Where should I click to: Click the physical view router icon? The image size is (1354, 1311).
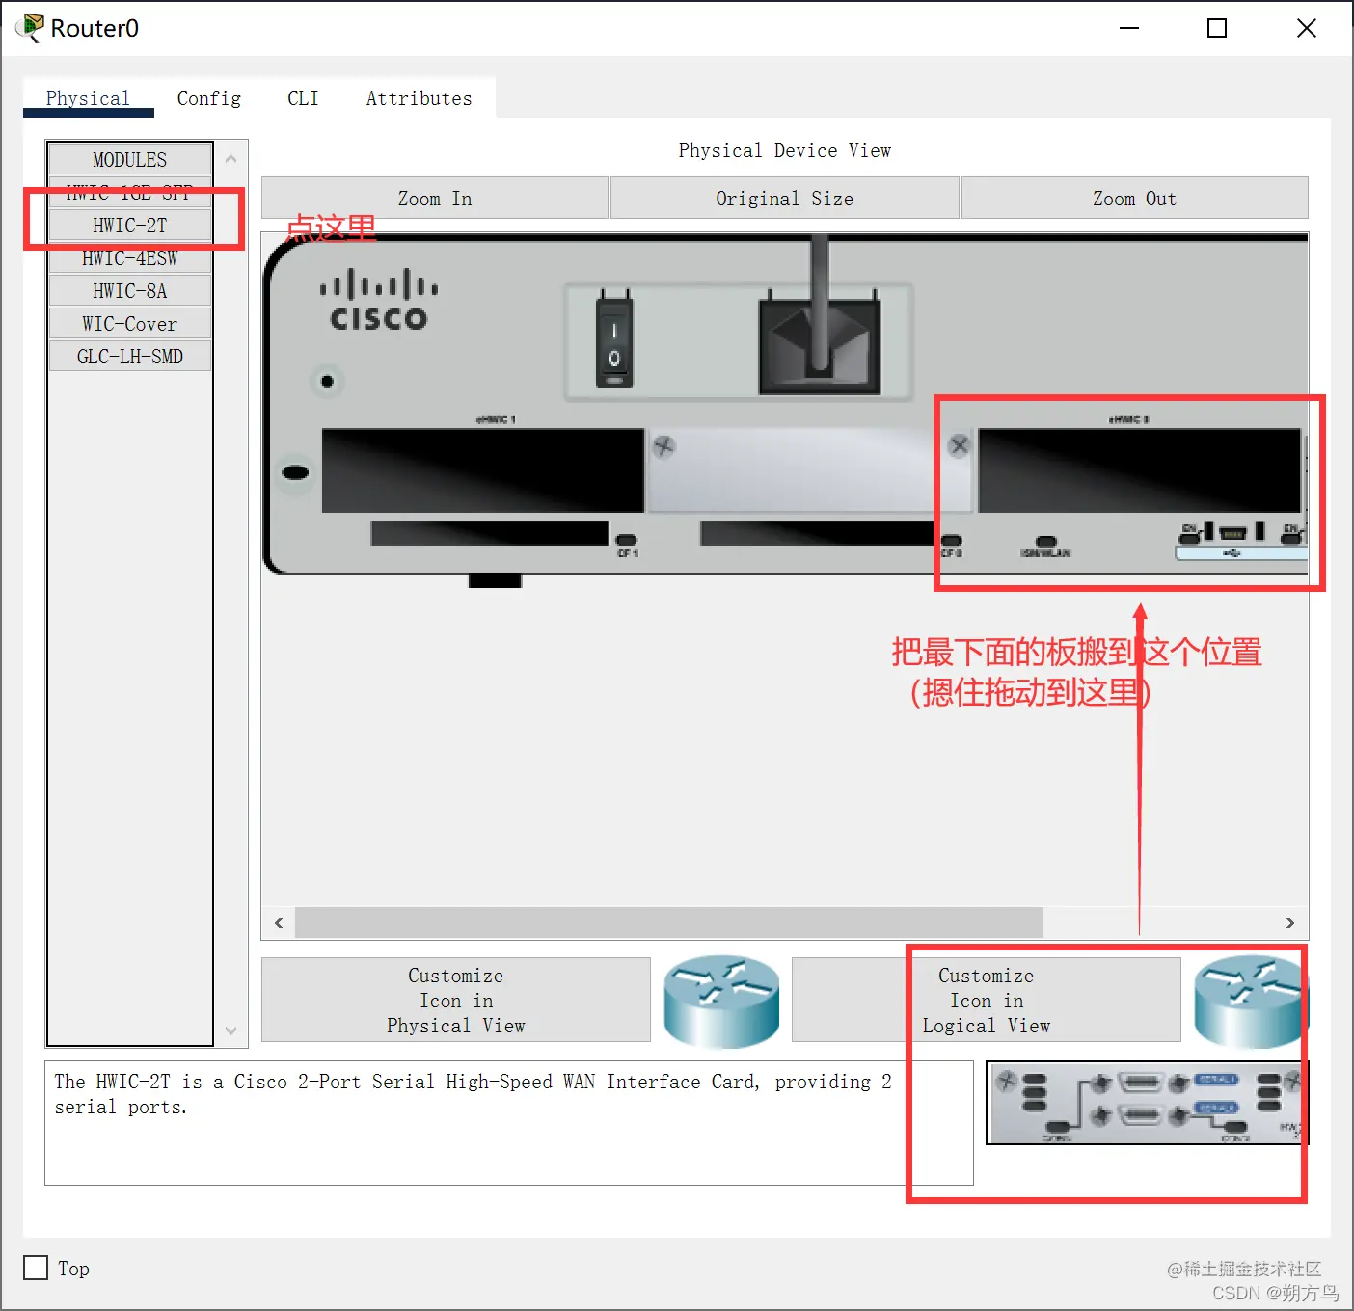click(x=721, y=1001)
